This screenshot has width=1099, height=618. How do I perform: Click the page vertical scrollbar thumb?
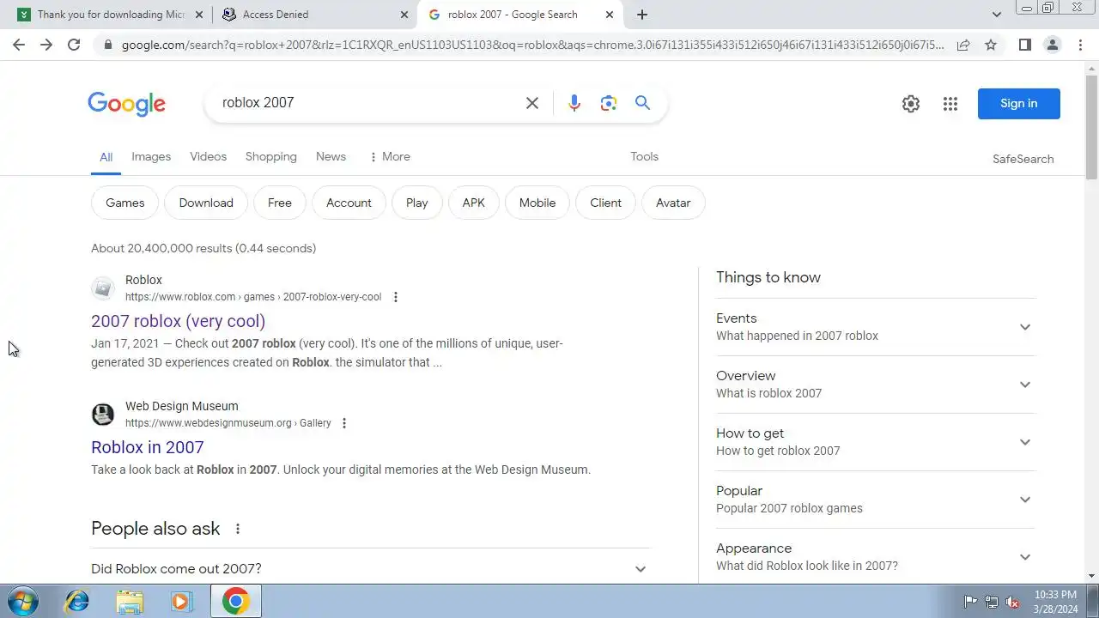pyautogui.click(x=1091, y=127)
